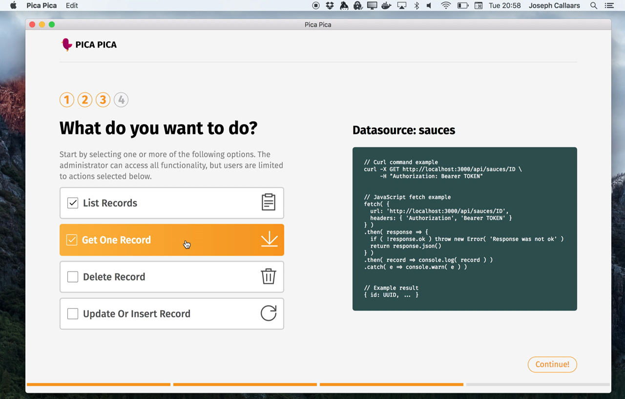Click the download arrow icon on Get One Record
The height and width of the screenshot is (399, 625).
269,239
